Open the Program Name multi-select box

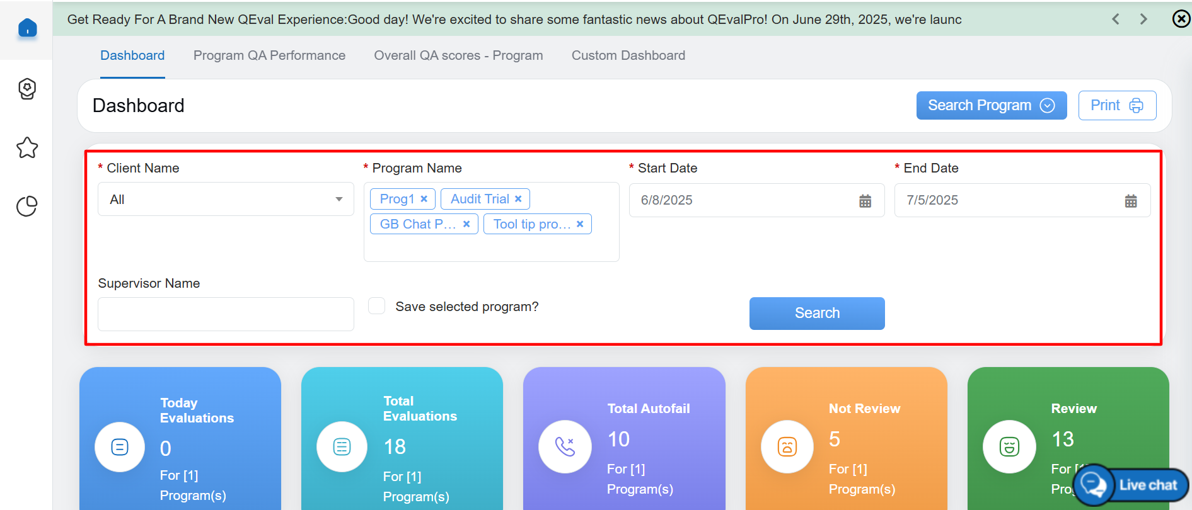tap(490, 247)
